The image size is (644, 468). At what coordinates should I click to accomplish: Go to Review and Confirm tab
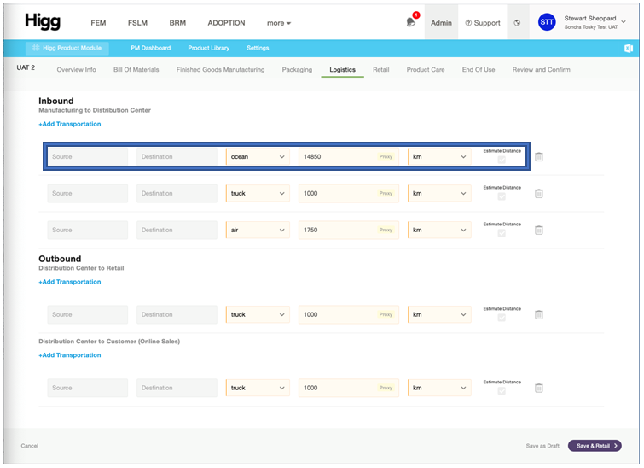(x=541, y=69)
